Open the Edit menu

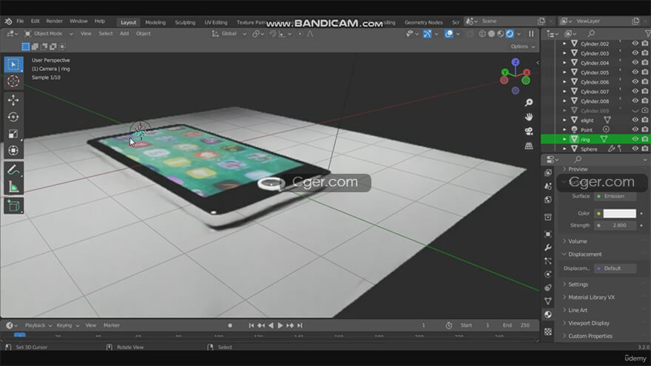[x=35, y=21]
